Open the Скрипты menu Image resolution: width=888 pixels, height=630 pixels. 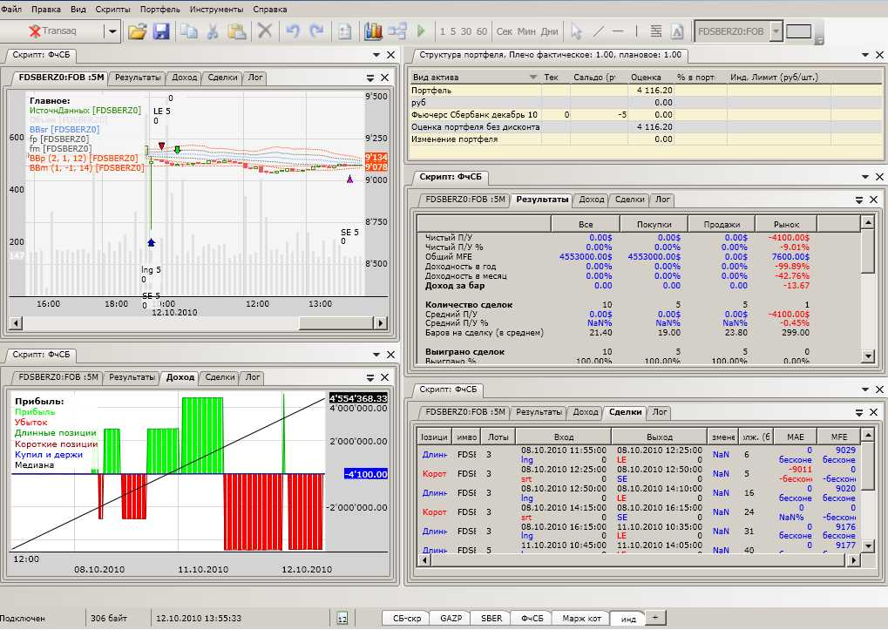coord(113,9)
